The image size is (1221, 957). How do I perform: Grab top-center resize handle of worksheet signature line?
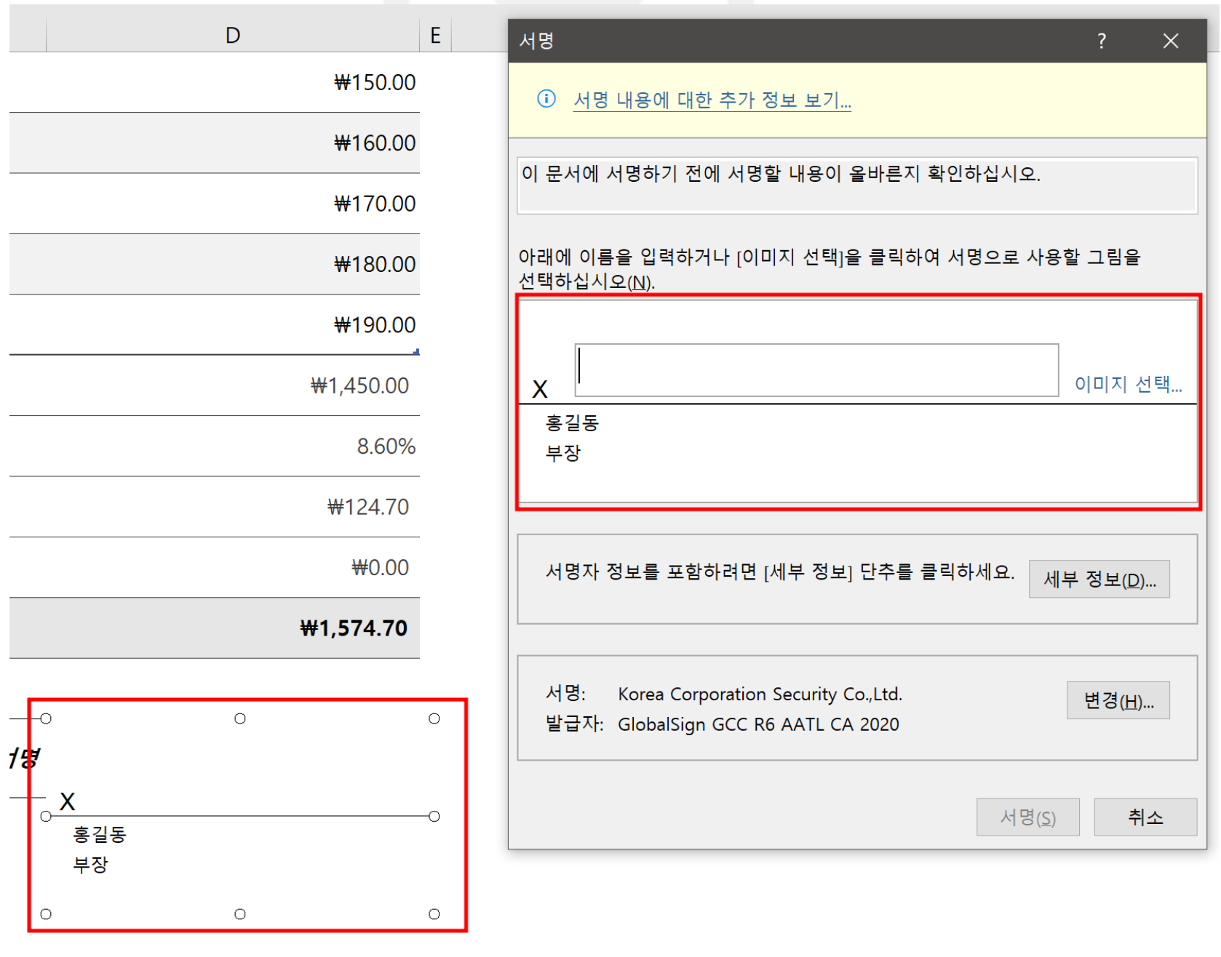240,718
